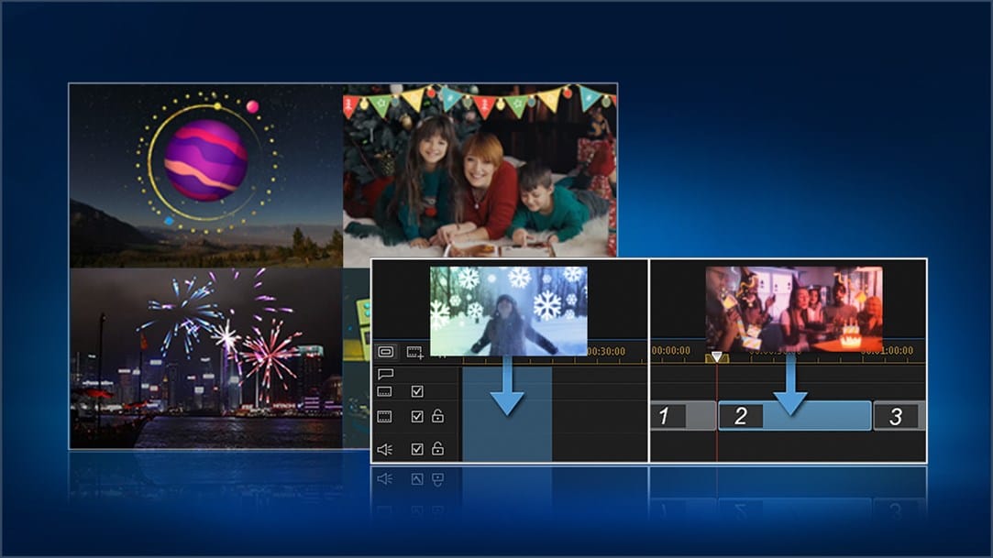Click the timeline view mode icon
Viewport: 993px width, 558px height.
tap(386, 352)
